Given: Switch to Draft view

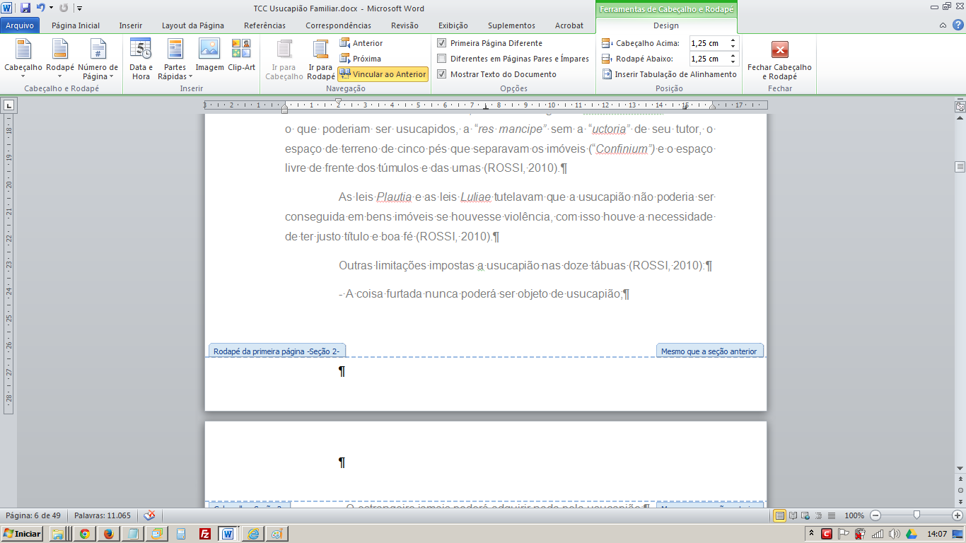Looking at the screenshot, I should 832,515.
